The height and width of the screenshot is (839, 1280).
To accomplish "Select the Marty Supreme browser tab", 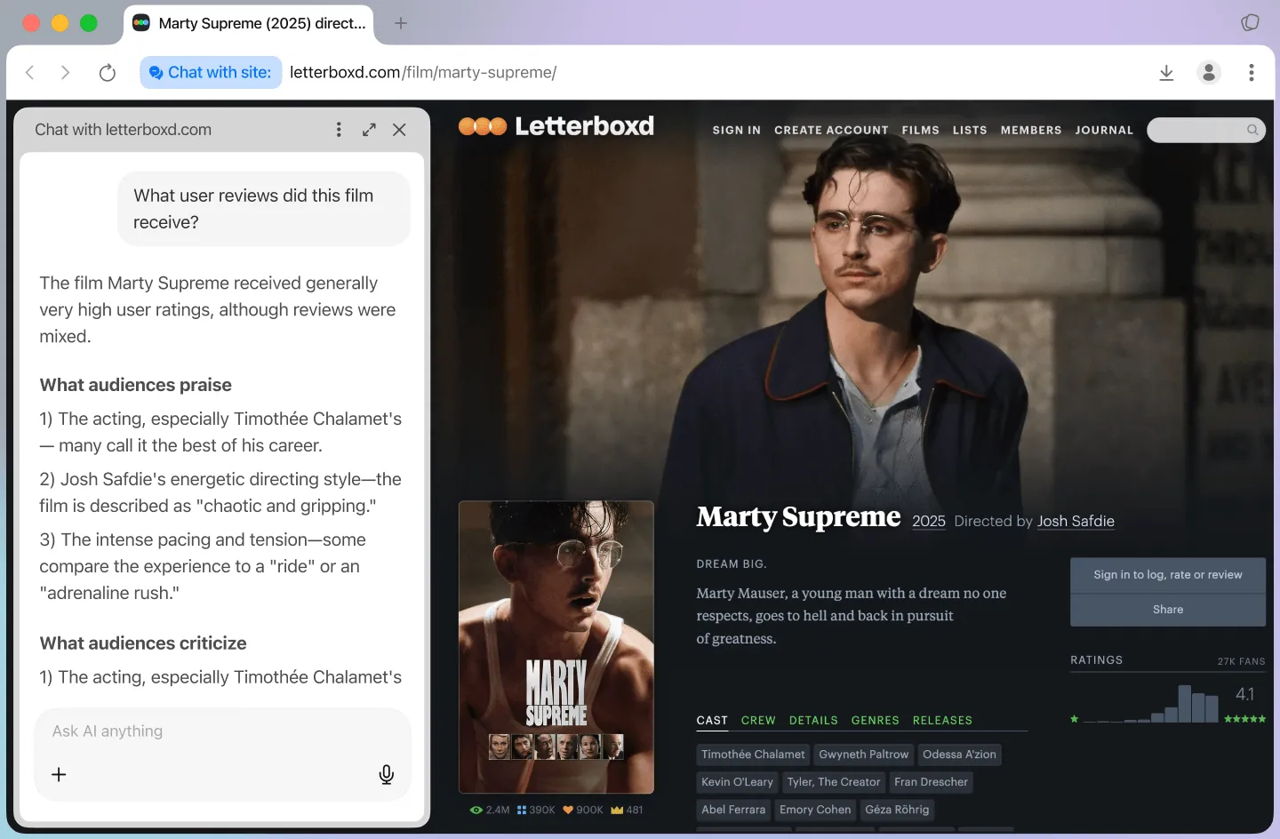I will coord(249,23).
